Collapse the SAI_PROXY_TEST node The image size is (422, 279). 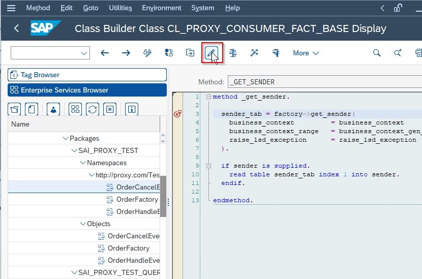[x=74, y=150]
